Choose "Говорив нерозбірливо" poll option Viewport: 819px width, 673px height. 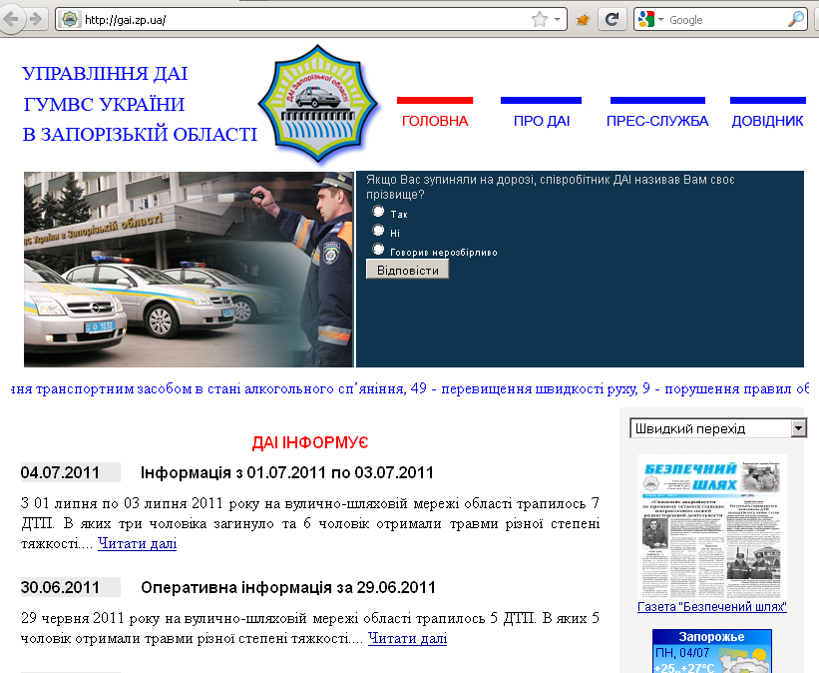tap(378, 250)
